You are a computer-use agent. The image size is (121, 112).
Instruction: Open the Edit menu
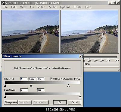click(x=14, y=7)
